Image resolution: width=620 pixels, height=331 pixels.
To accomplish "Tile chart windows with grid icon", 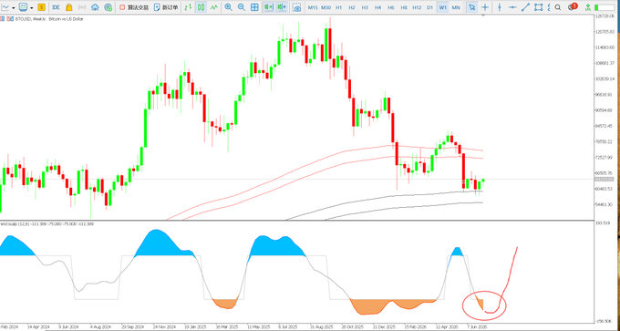I will 254,7.
